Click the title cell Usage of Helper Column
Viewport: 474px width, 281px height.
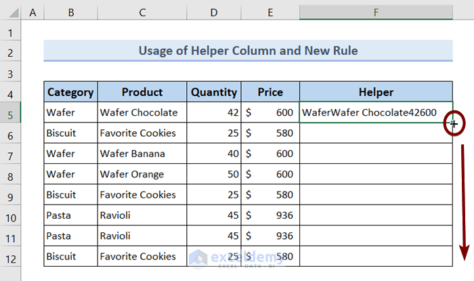(249, 51)
